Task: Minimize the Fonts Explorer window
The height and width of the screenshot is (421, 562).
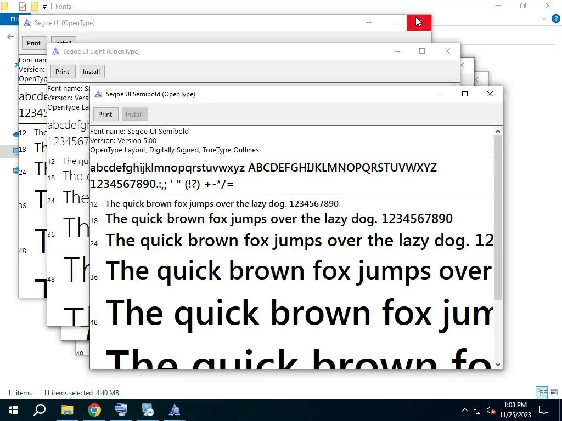Action: pos(498,5)
